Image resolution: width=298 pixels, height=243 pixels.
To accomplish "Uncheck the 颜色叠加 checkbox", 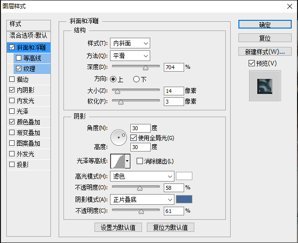I will 12,121.
